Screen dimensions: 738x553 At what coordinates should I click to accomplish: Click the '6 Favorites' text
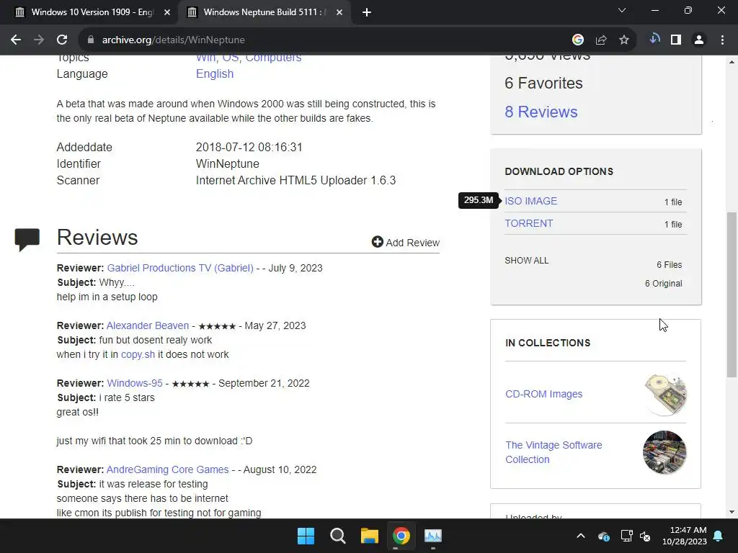point(543,84)
